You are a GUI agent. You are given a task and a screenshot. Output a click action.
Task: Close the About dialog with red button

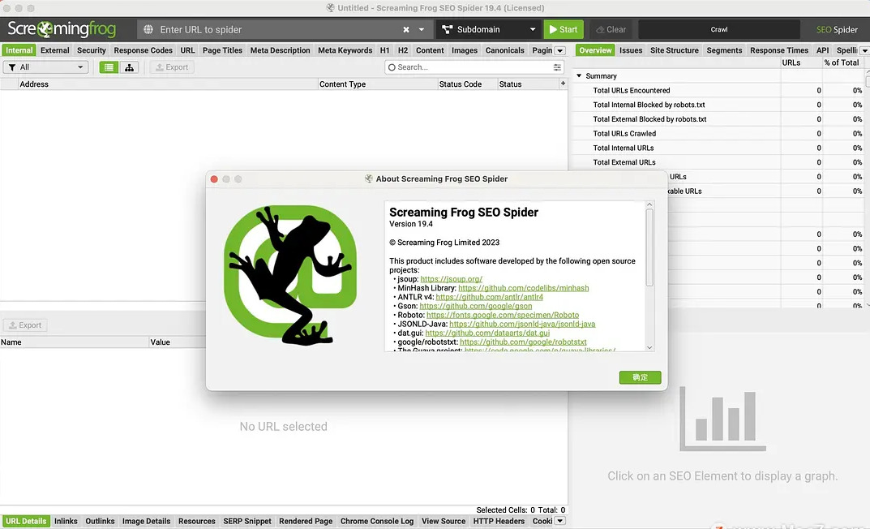click(x=214, y=178)
